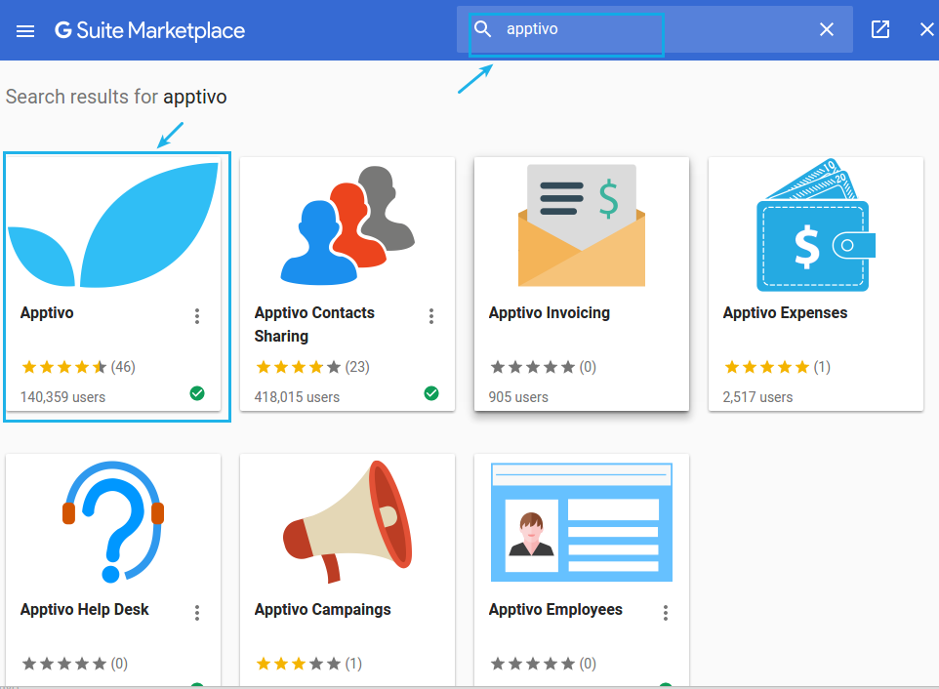Viewport: 939px width, 689px height.
Task: Click Apptivo Employees rating (0)
Action: pyautogui.click(x=543, y=664)
